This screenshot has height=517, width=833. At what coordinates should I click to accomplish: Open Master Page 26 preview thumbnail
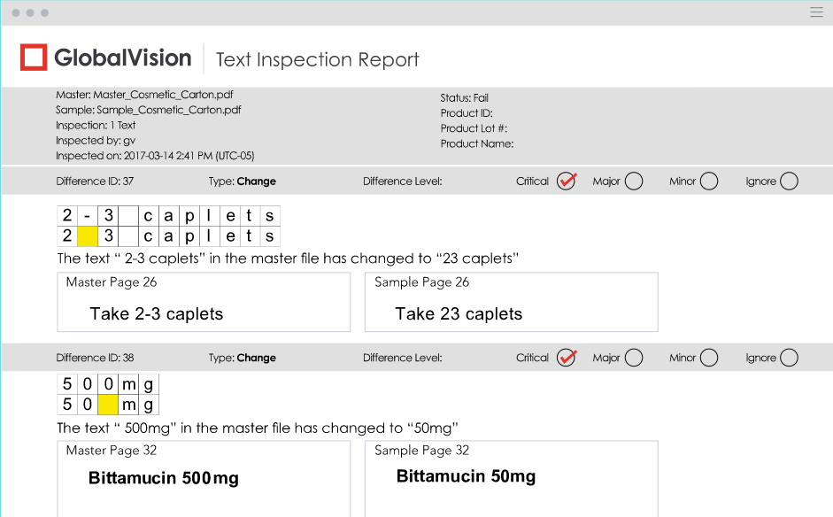tap(204, 303)
